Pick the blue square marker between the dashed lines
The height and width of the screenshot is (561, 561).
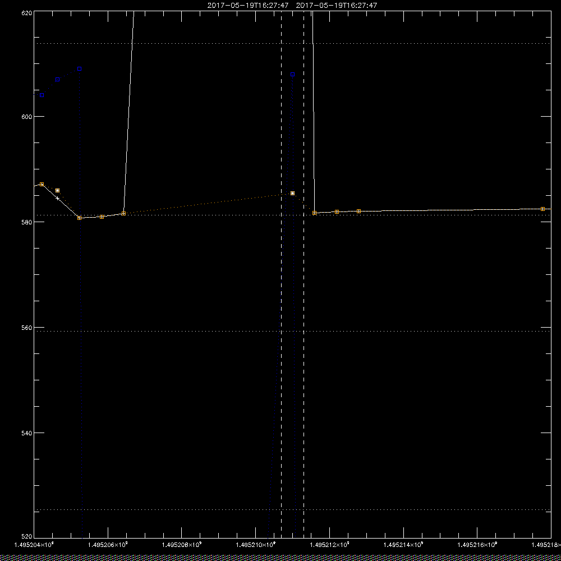[x=293, y=75]
